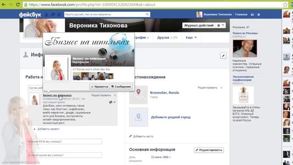Open the account settings gear in header

coord(259,14)
